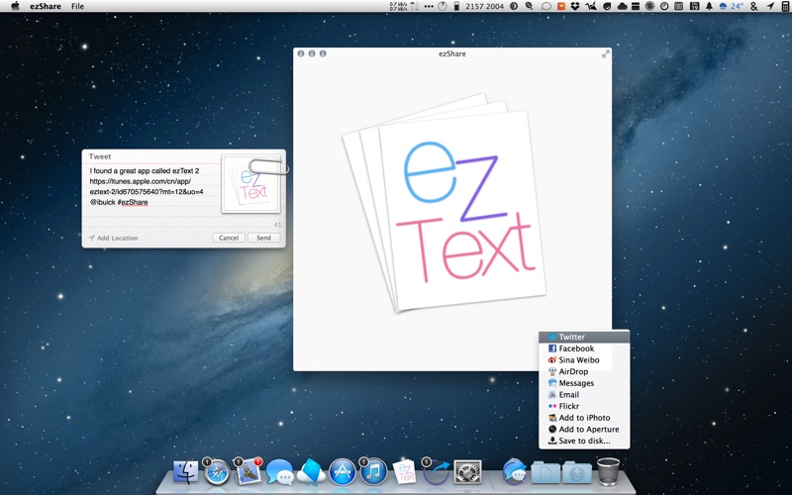Open notification bell in menu bar

click(709, 6)
